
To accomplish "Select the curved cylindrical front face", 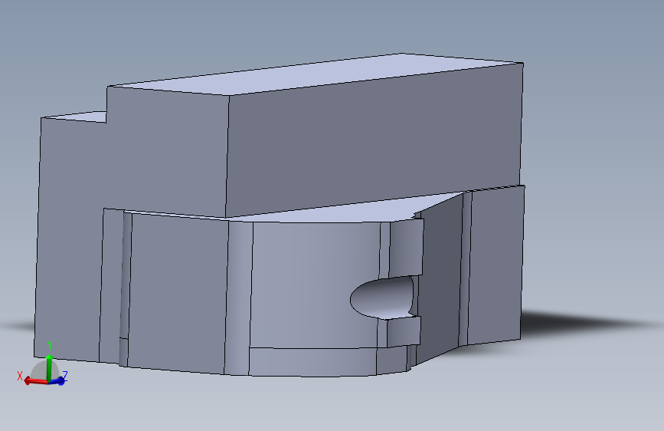I will [316, 285].
